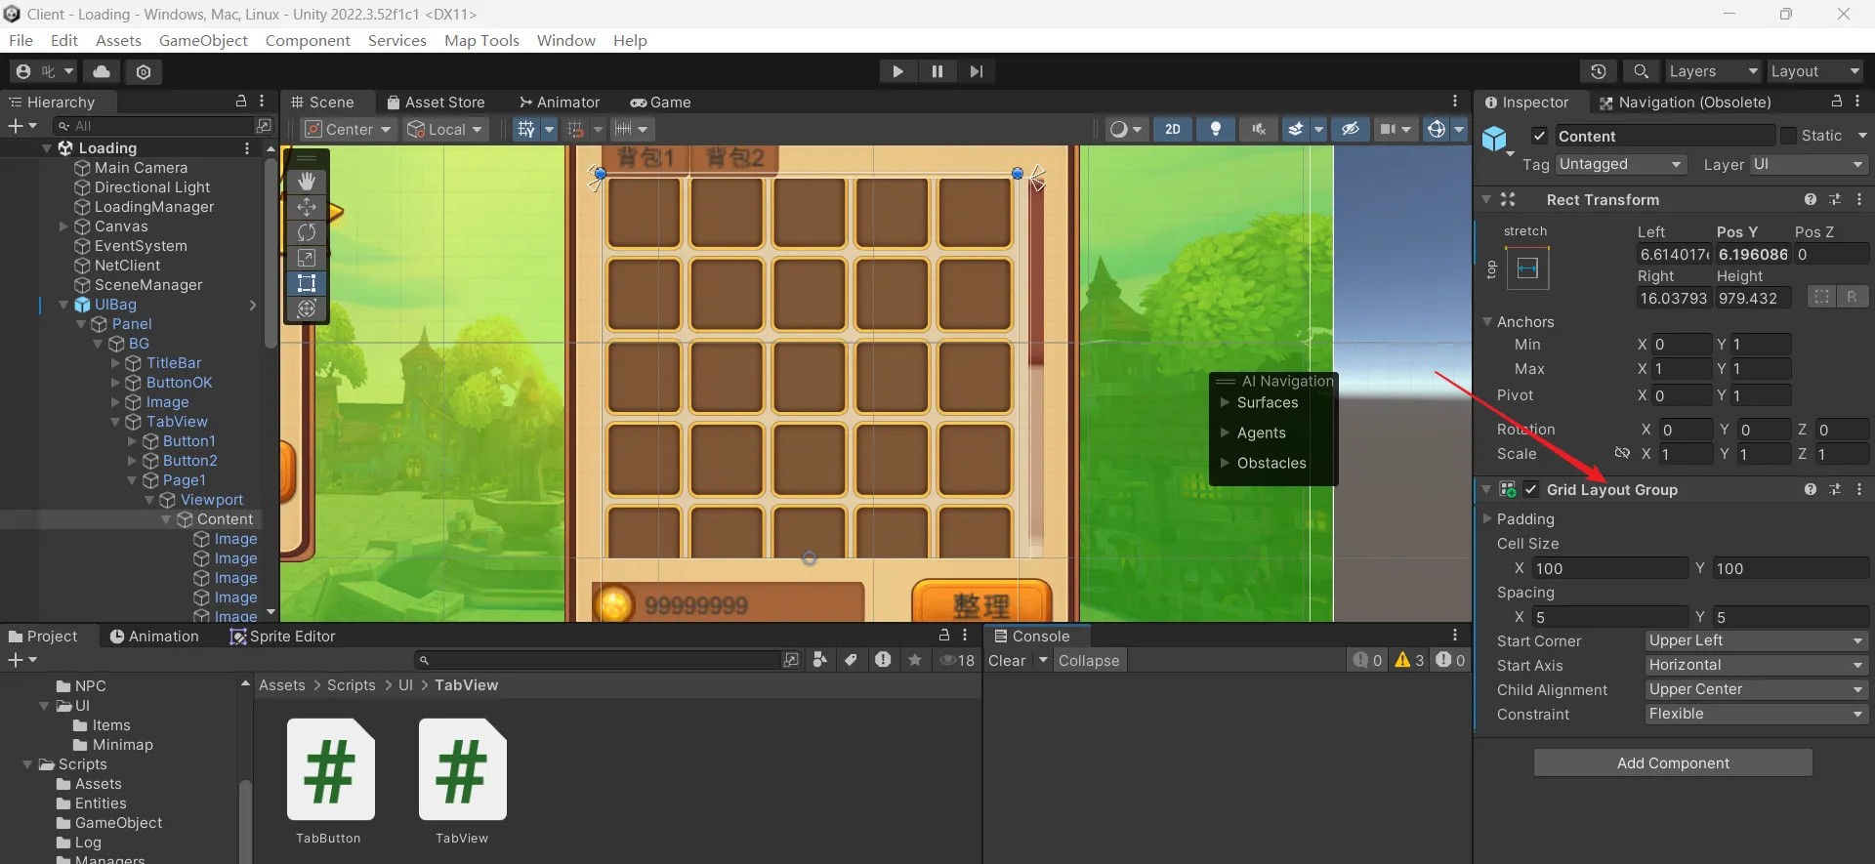Click the Play button

(897, 71)
